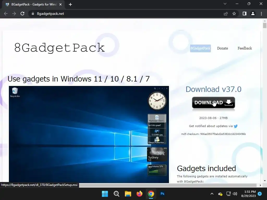
Task: Bookmark this page with the star
Action: 234,14
